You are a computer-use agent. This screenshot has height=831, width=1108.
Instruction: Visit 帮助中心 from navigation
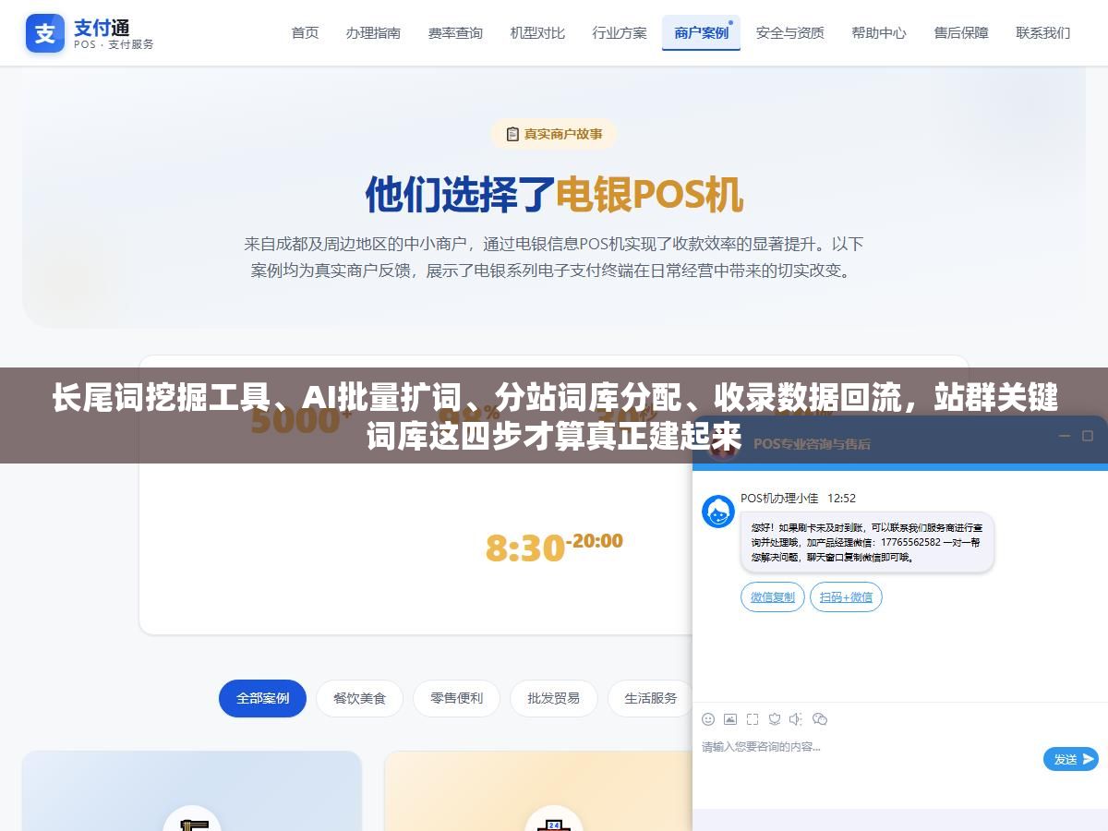coord(879,33)
